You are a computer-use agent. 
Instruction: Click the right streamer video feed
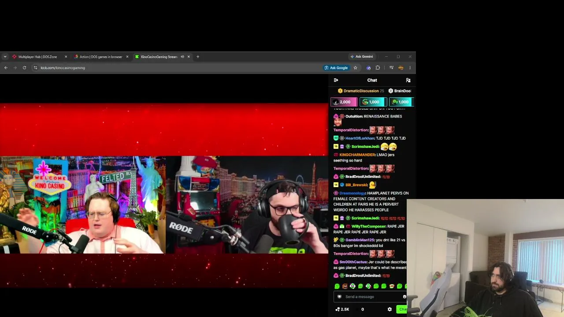247,205
